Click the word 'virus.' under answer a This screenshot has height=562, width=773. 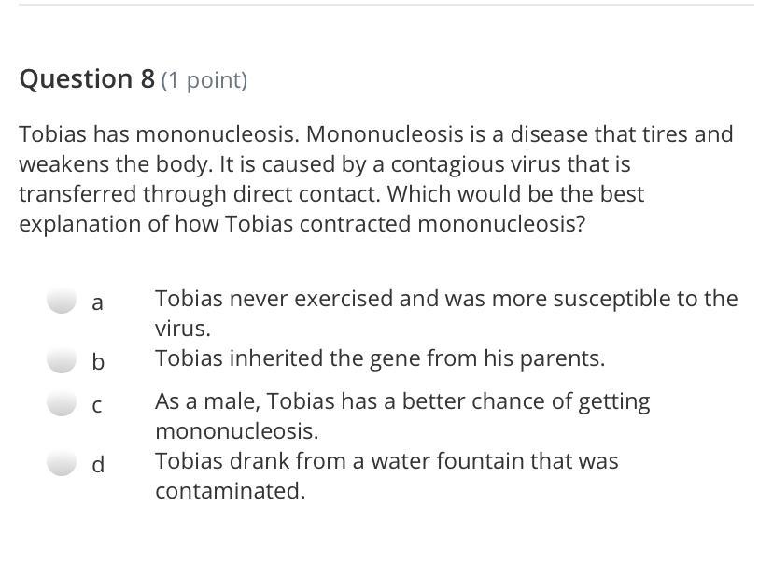[183, 329]
